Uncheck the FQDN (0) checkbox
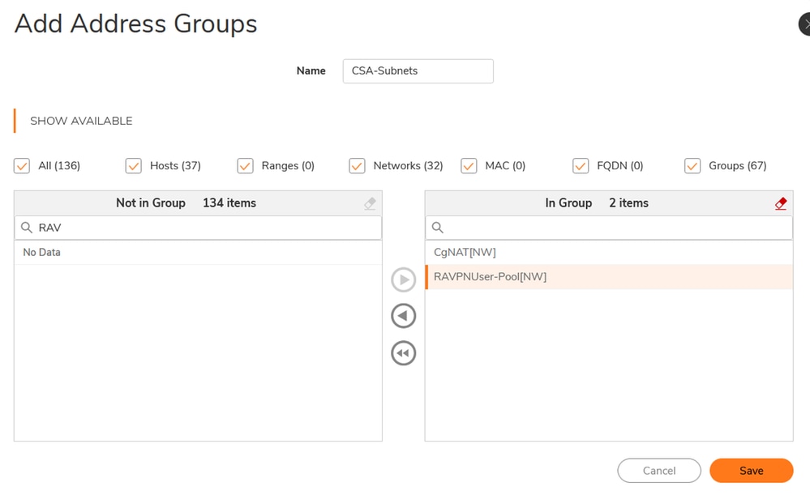The image size is (810, 495). 581,166
